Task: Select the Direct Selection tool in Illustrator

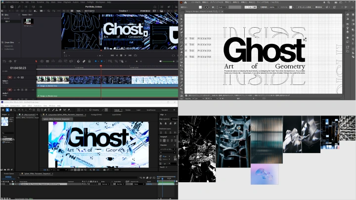Action: coord(181,19)
